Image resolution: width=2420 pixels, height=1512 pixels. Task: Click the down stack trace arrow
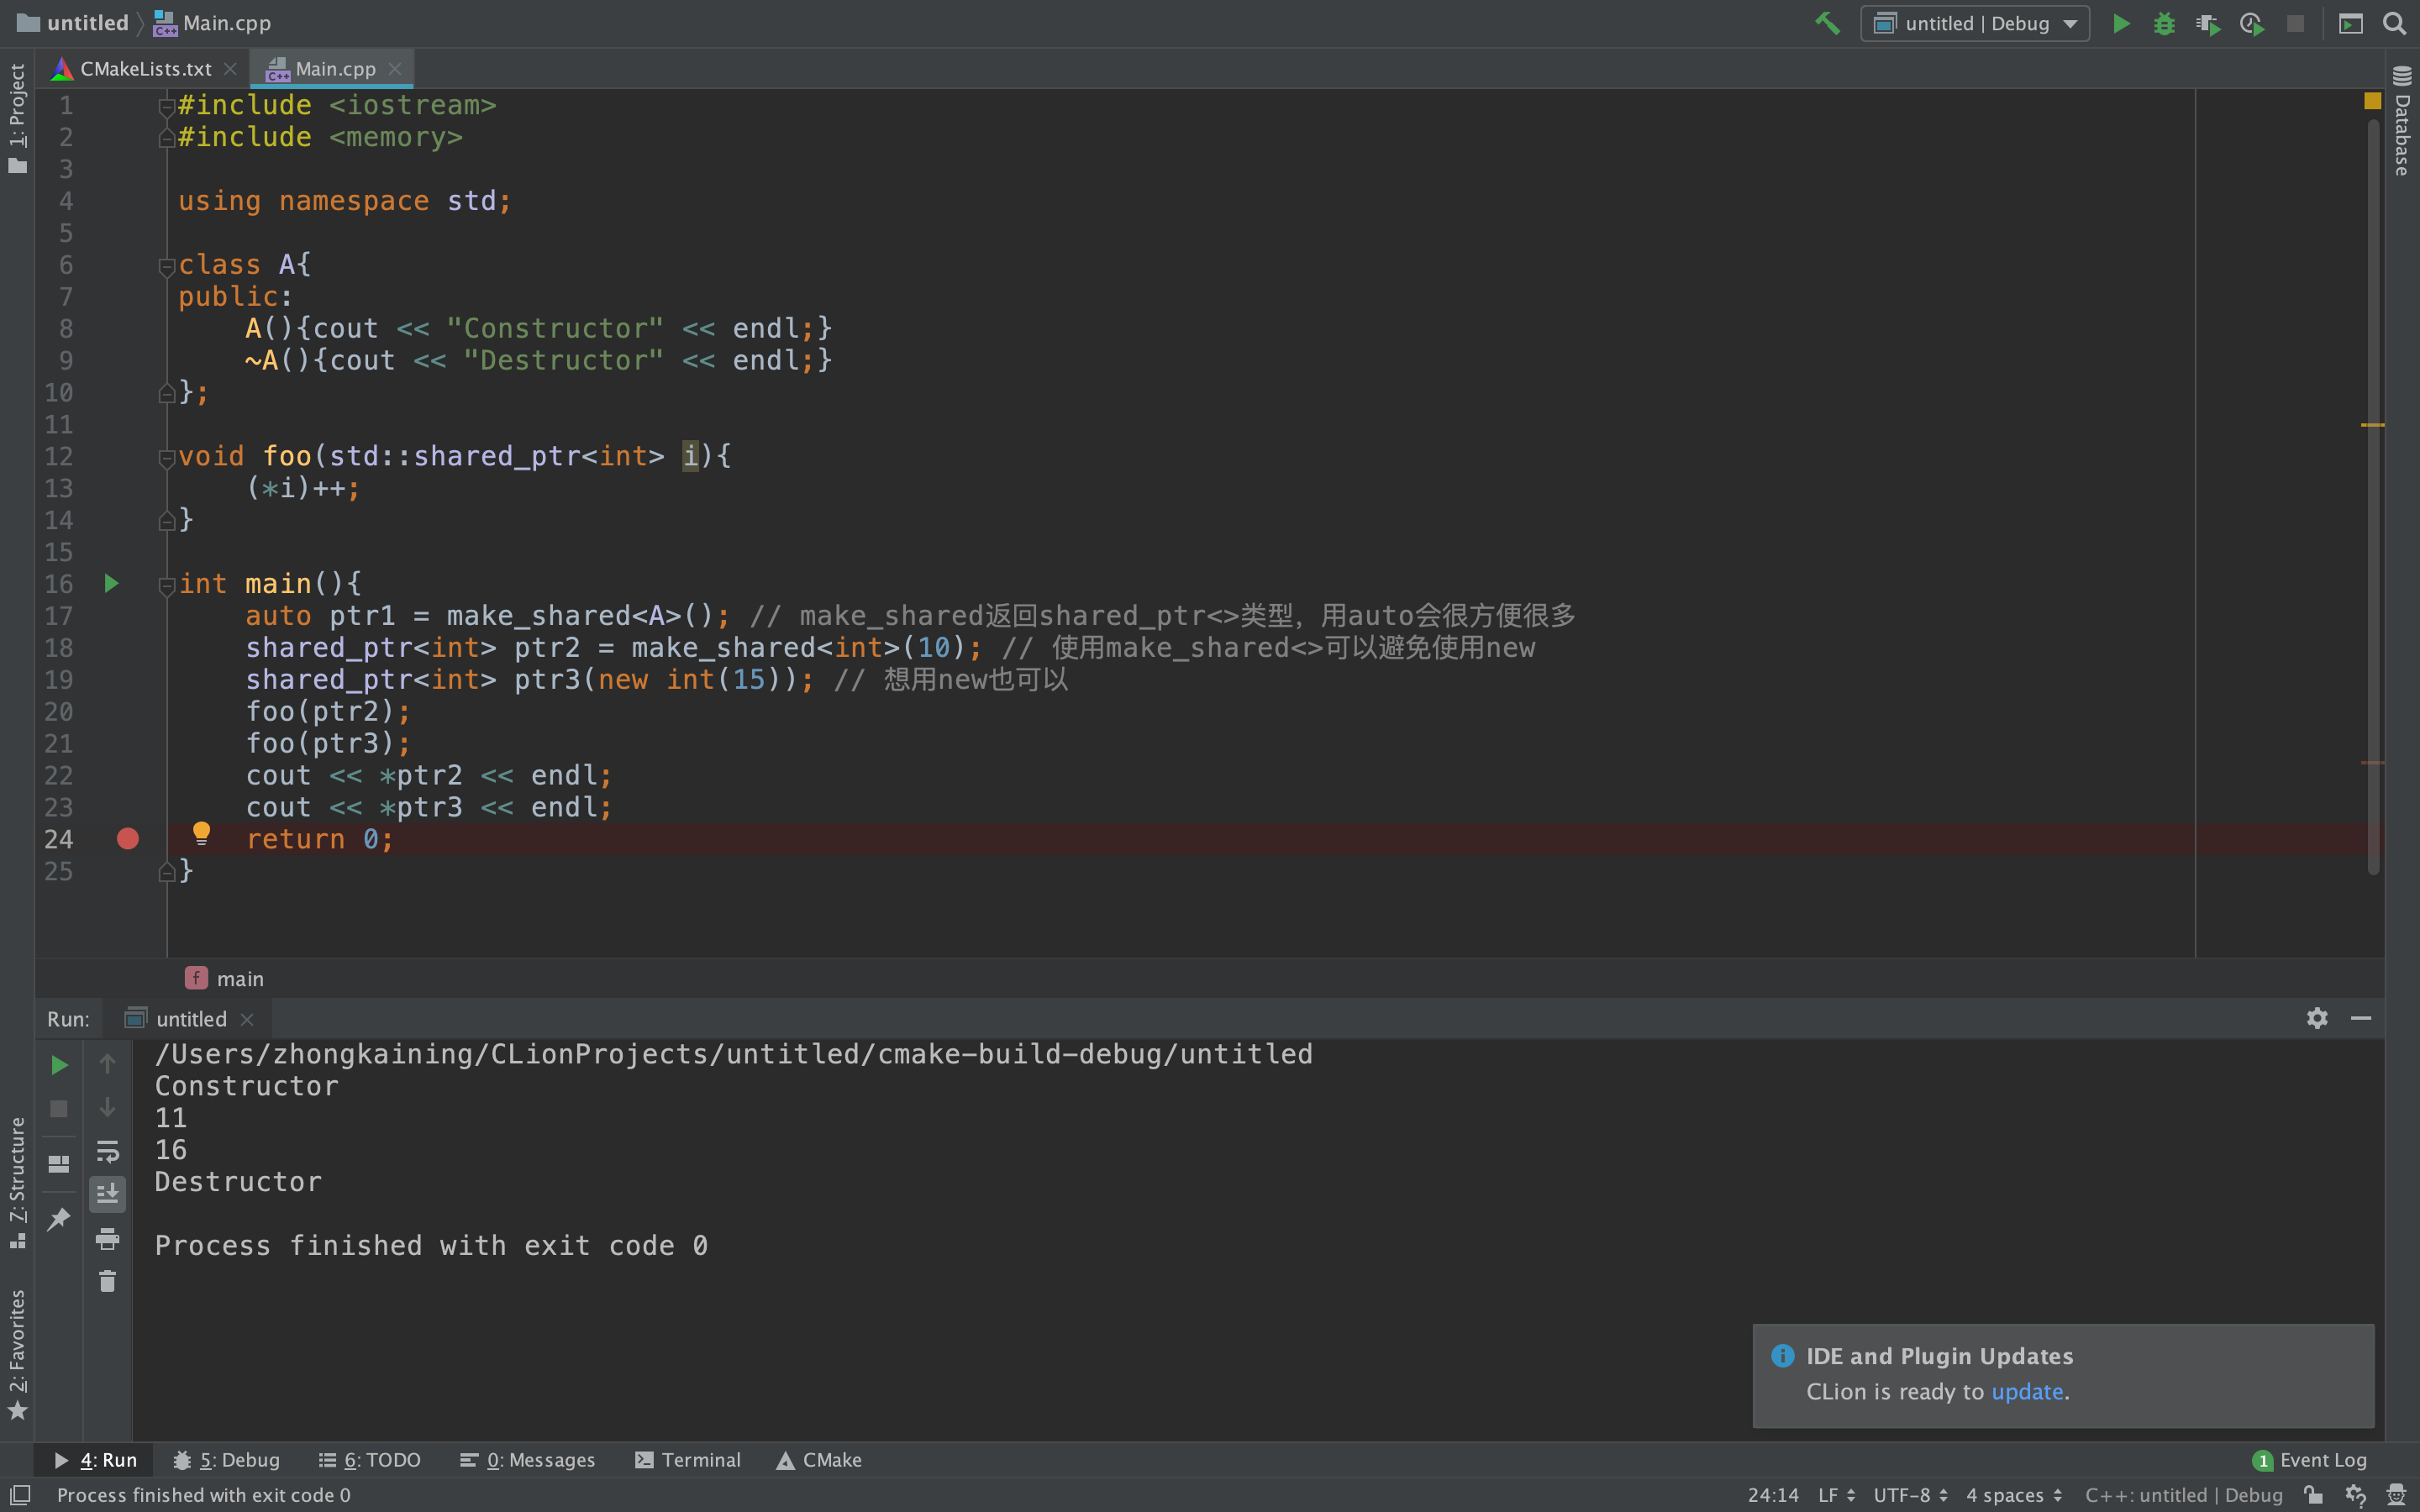click(107, 1108)
